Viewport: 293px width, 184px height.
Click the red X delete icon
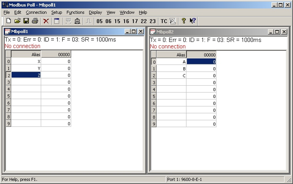coord(46,21)
